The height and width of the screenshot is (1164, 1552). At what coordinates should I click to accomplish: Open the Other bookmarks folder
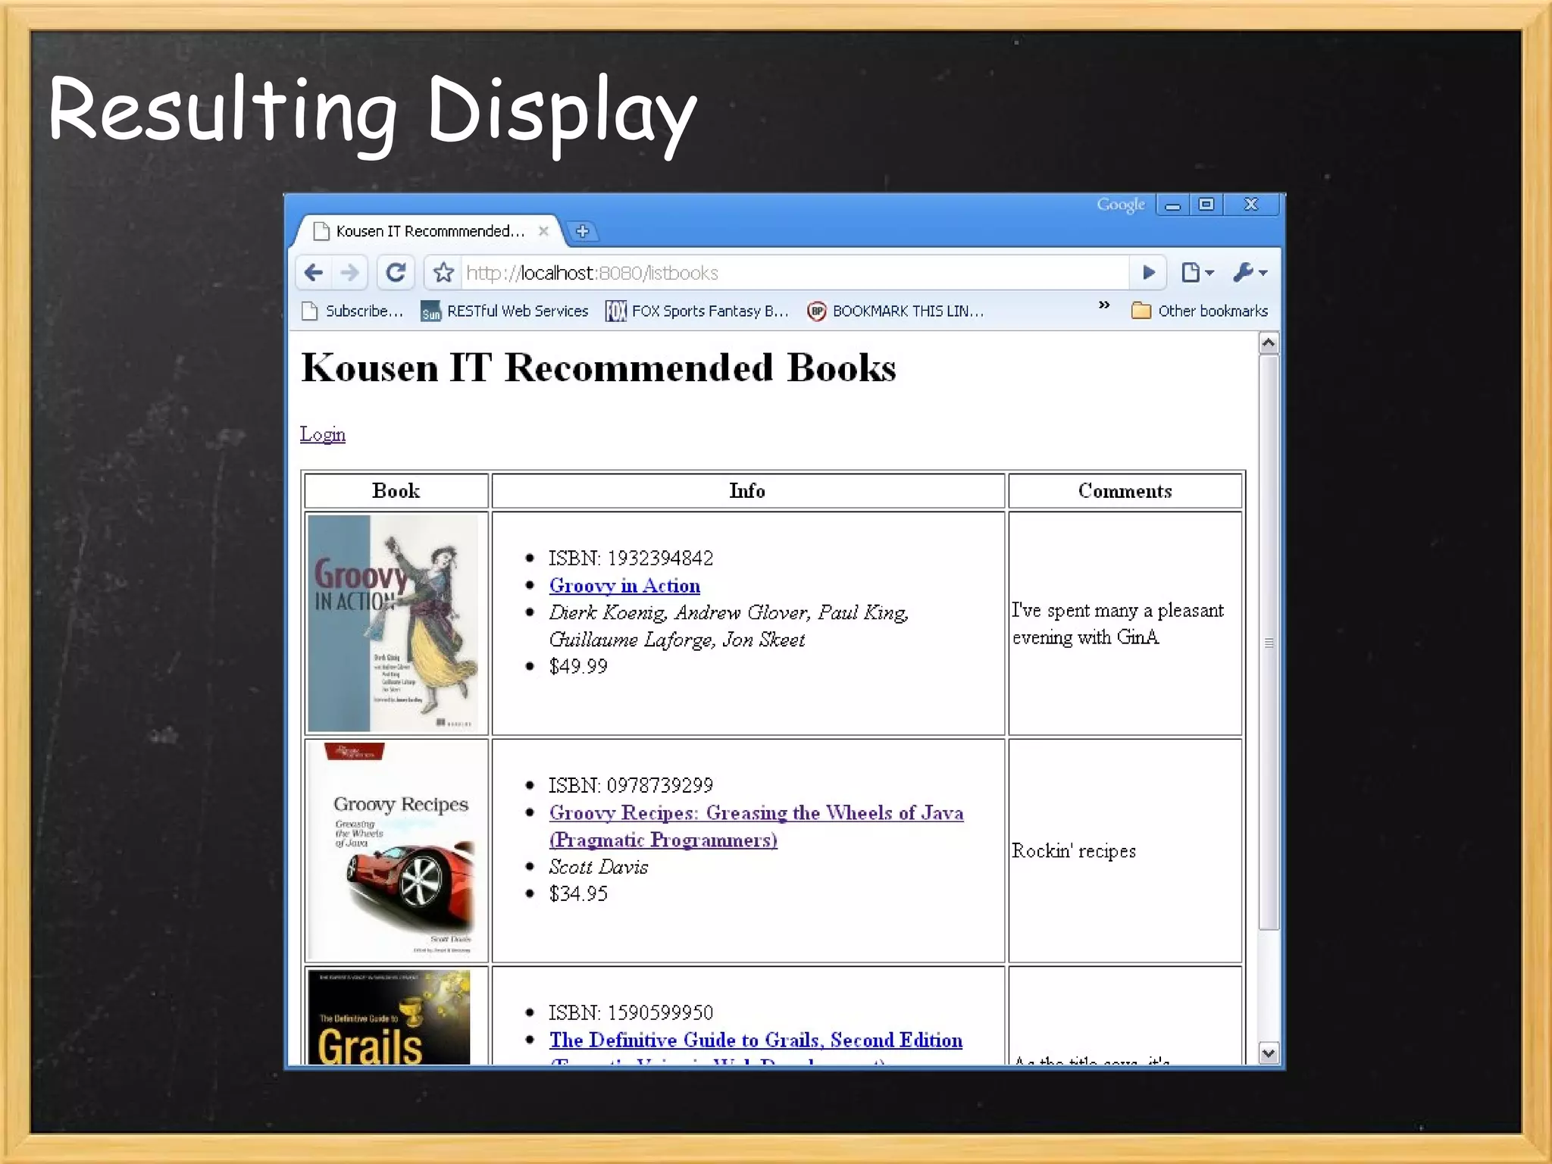click(x=1200, y=311)
